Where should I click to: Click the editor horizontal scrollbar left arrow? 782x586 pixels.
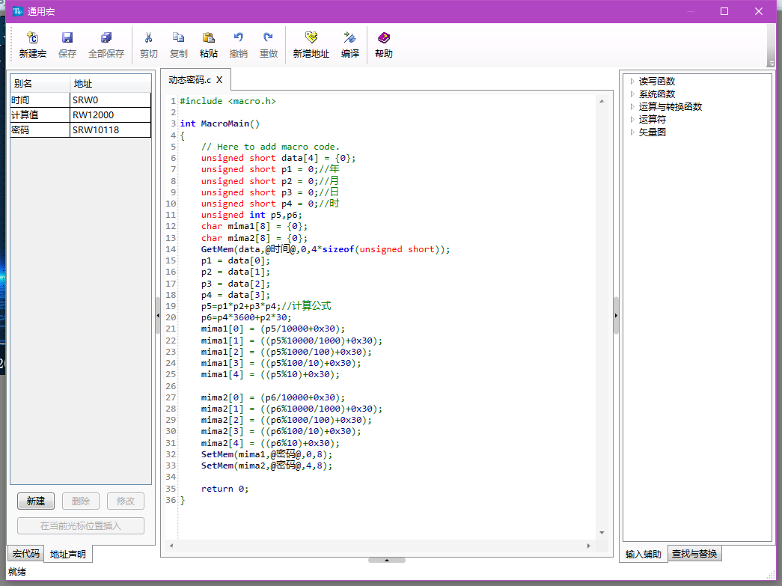click(171, 546)
